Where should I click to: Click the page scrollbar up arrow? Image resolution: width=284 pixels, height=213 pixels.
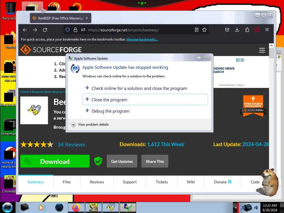[271, 46]
